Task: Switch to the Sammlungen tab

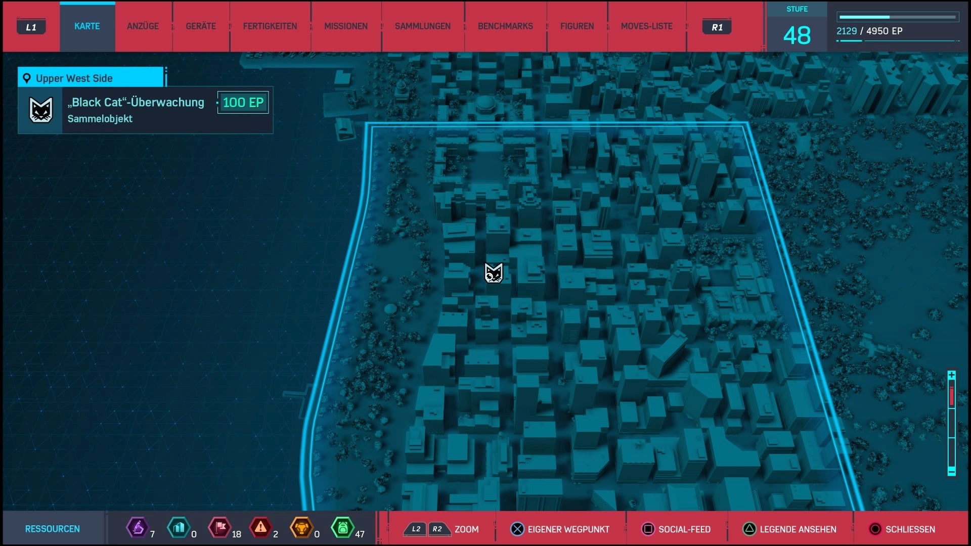Action: pos(423,26)
